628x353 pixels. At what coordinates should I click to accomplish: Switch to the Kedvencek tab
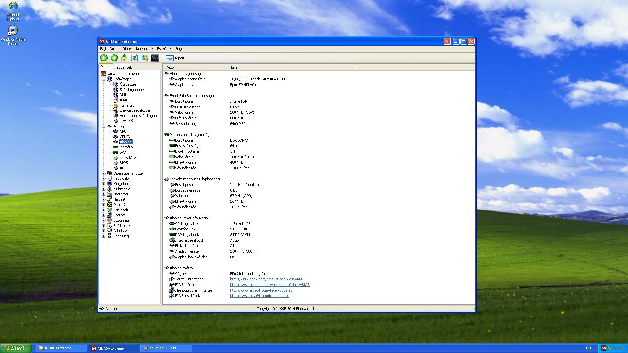[123, 67]
